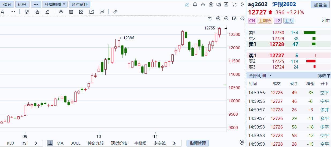Undo last chart action
Viewport: 331px width, 147px height.
tap(210, 18)
